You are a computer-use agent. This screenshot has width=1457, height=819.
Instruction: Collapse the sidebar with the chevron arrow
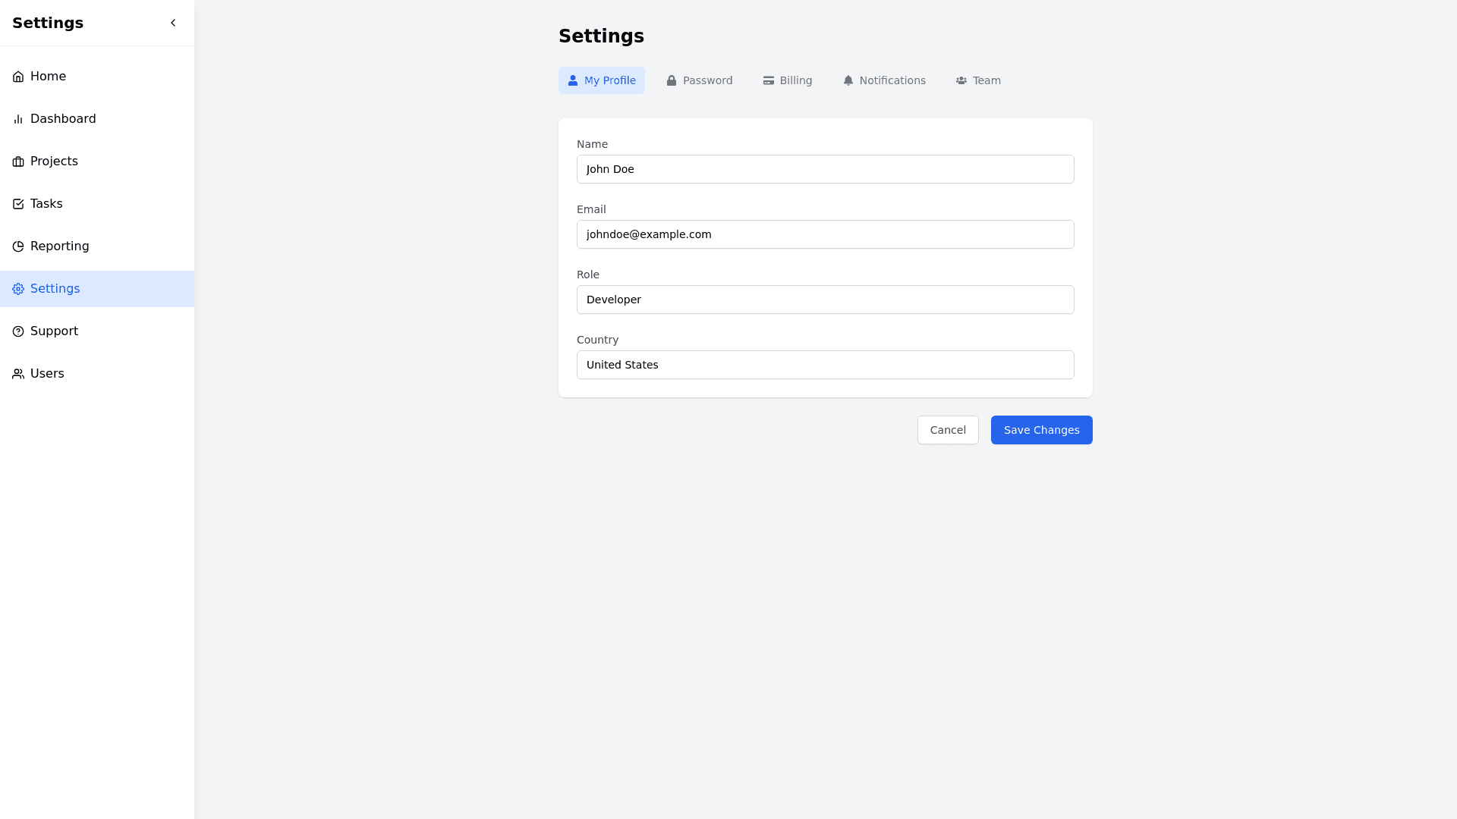pos(173,23)
